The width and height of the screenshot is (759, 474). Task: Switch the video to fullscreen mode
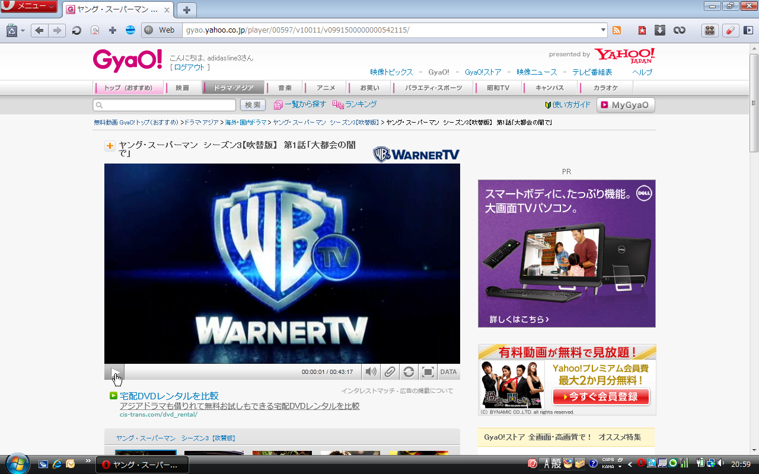pos(428,372)
